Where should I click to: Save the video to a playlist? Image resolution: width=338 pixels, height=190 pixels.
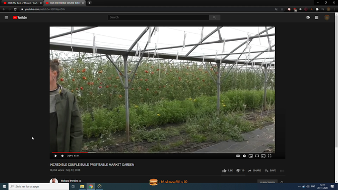point(270,170)
